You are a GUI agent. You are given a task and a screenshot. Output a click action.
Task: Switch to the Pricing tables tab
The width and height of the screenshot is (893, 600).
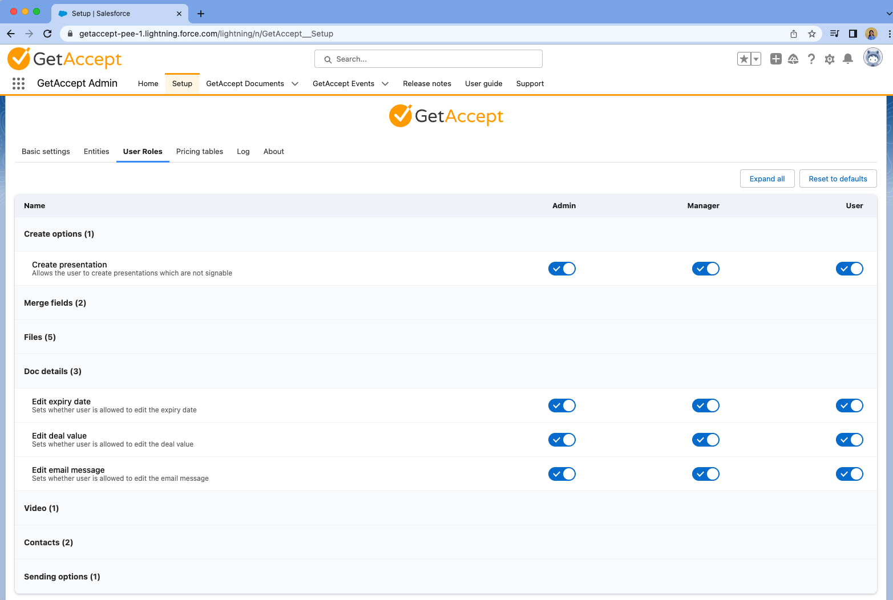(200, 152)
